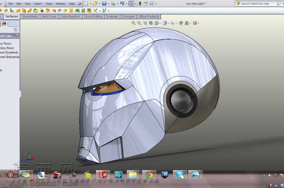Click the New document icon
The image size is (284, 188).
(x=86, y=3)
